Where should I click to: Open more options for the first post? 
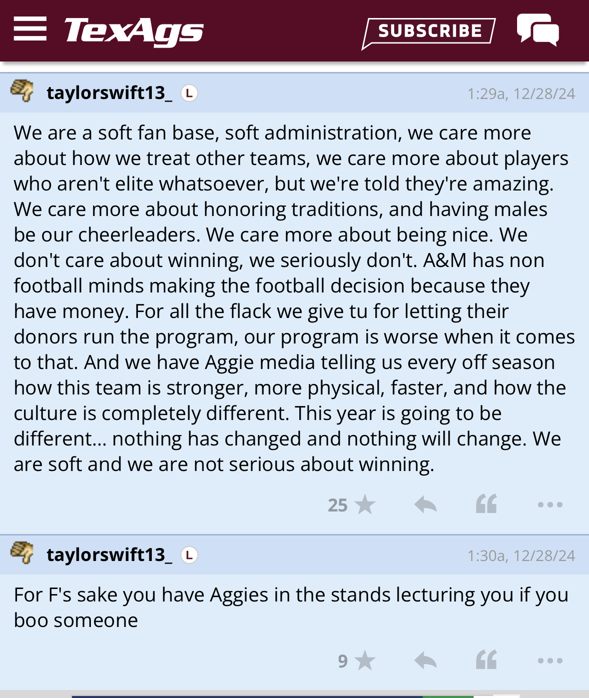(550, 505)
